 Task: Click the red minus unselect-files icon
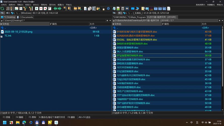41,9
